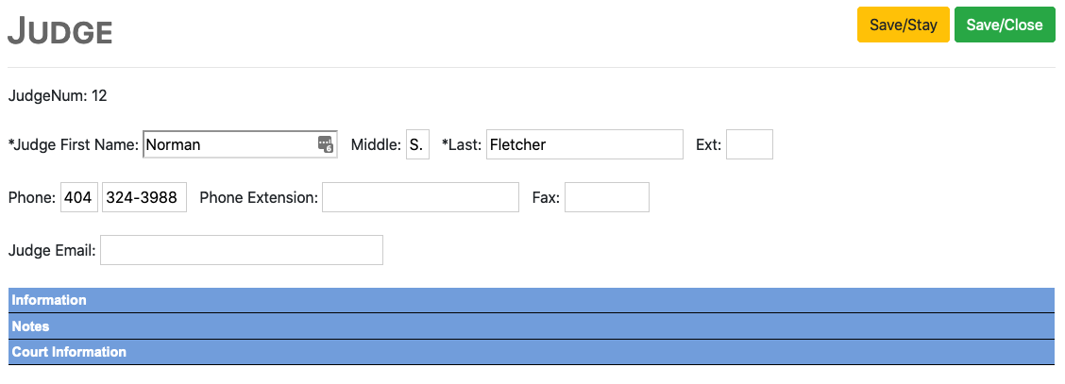The image size is (1065, 384).
Task: Click the phone area code box showing 404
Action: click(78, 197)
